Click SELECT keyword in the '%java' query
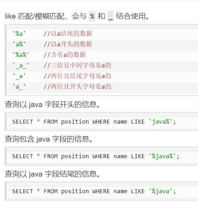This screenshot has width=198, height=202. [x=23, y=191]
